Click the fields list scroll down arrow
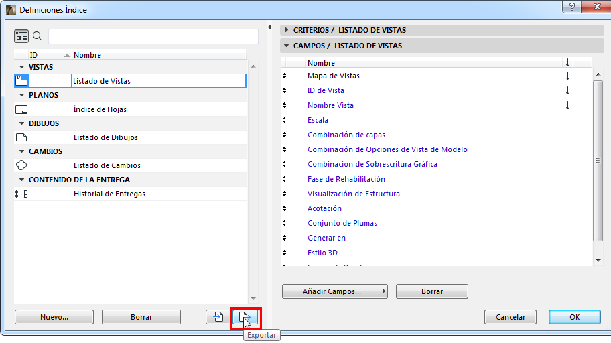 pos(598,261)
